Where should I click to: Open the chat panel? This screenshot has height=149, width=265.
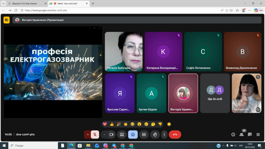tap(250, 135)
